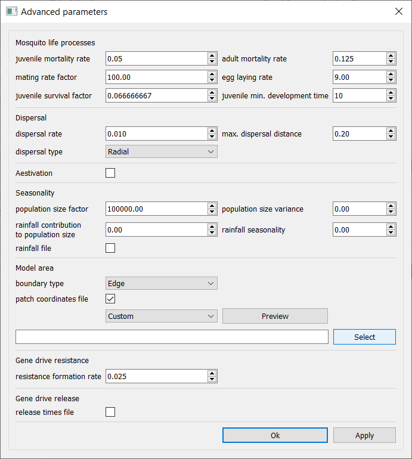Uncheck the patch coordinates file checkbox
The width and height of the screenshot is (412, 459).
pos(110,299)
